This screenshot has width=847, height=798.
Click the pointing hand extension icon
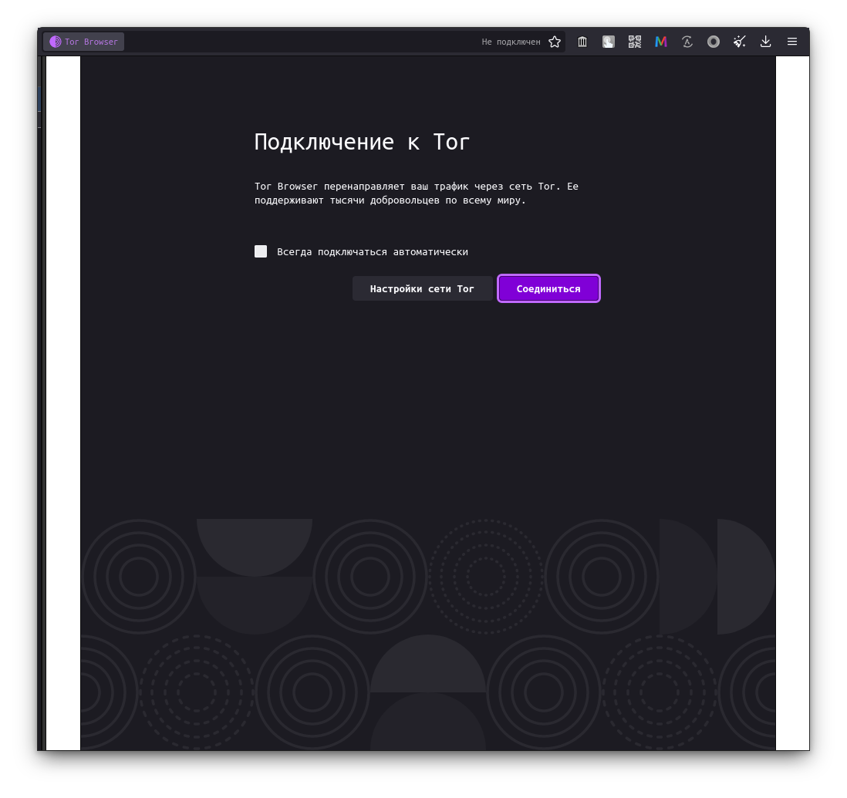(608, 42)
